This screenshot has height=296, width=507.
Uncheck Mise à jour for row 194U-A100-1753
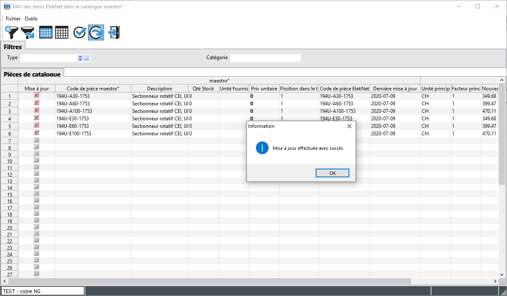pyautogui.click(x=37, y=110)
